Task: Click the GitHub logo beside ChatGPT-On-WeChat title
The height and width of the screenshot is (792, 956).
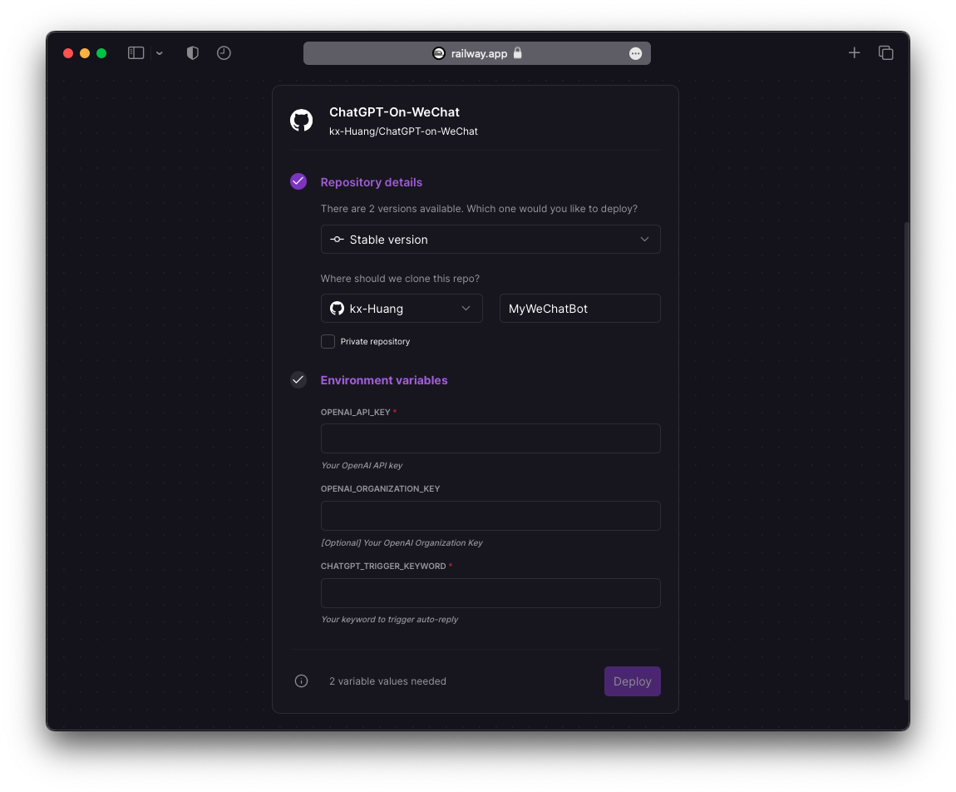Action: pyautogui.click(x=301, y=120)
